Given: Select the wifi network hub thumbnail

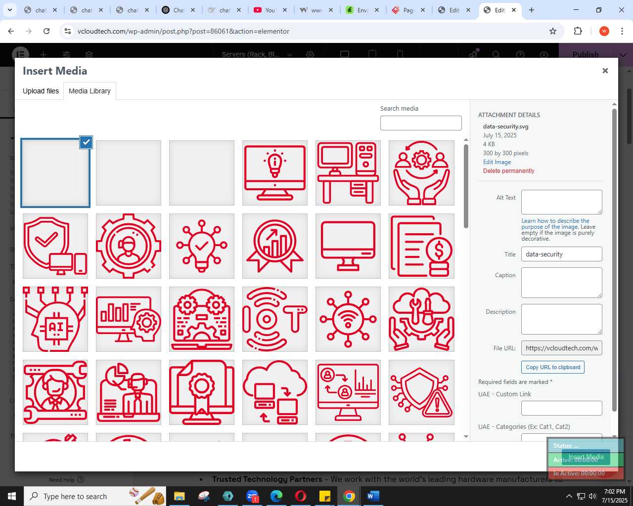Looking at the screenshot, I should (348, 319).
